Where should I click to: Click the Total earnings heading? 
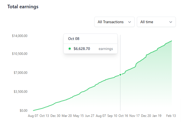click(x=23, y=7)
